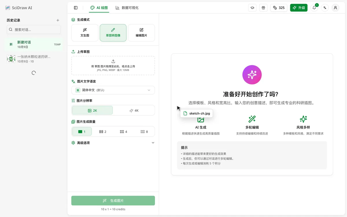Open the 简体中文 language dropdown
Screen dimensions: 347x217
(x=113, y=90)
